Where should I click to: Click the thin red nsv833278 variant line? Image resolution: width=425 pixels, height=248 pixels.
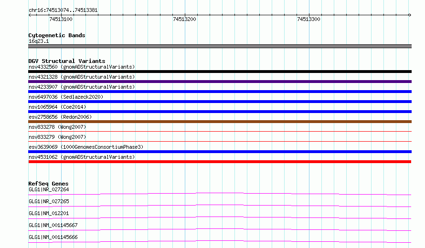pyautogui.click(x=220, y=131)
